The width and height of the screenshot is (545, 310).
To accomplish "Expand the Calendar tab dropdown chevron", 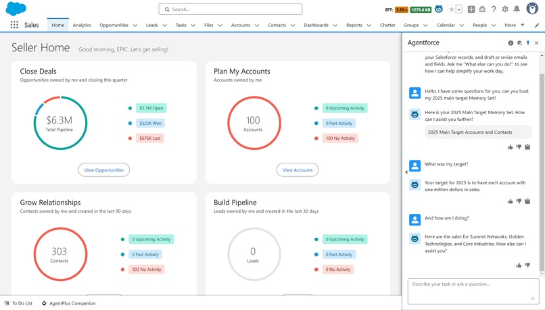I will point(462,26).
